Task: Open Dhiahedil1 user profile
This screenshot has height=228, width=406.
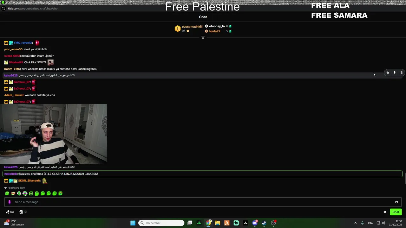Action: (16, 62)
